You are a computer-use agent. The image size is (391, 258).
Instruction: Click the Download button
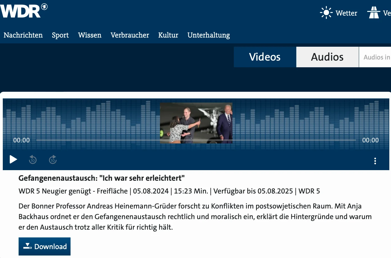click(x=44, y=246)
